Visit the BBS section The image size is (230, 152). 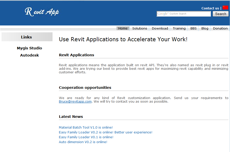[x=193, y=28]
